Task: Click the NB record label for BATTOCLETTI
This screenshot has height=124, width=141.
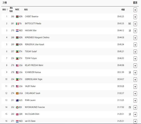Action: (x=130, y=23)
